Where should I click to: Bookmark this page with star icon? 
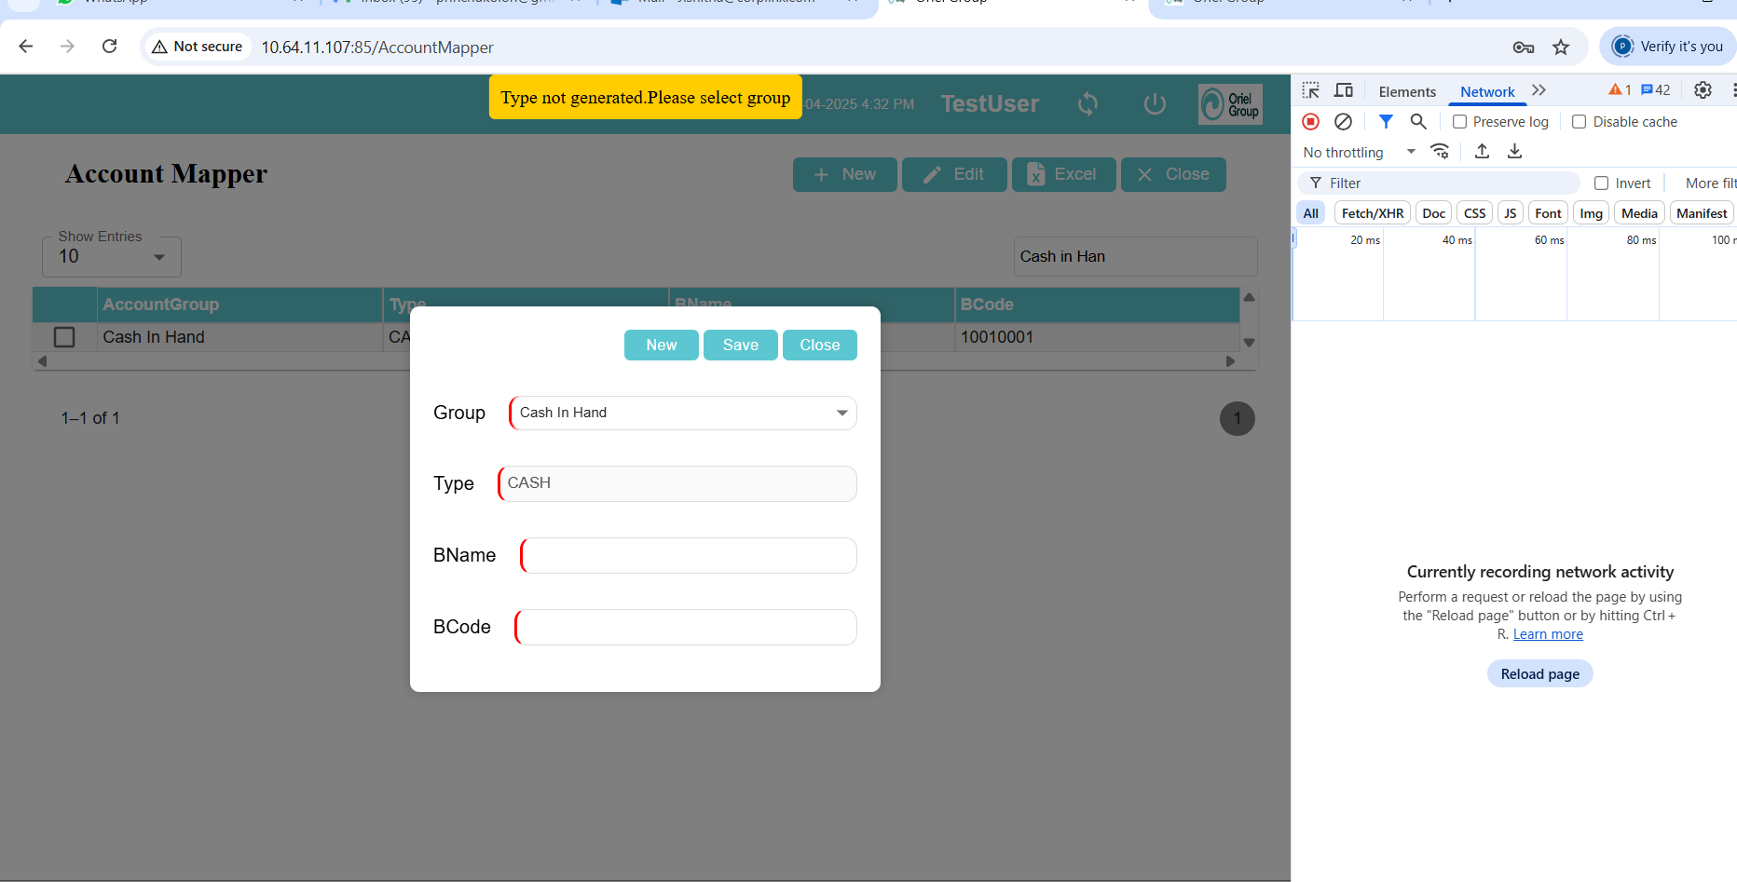1561,47
